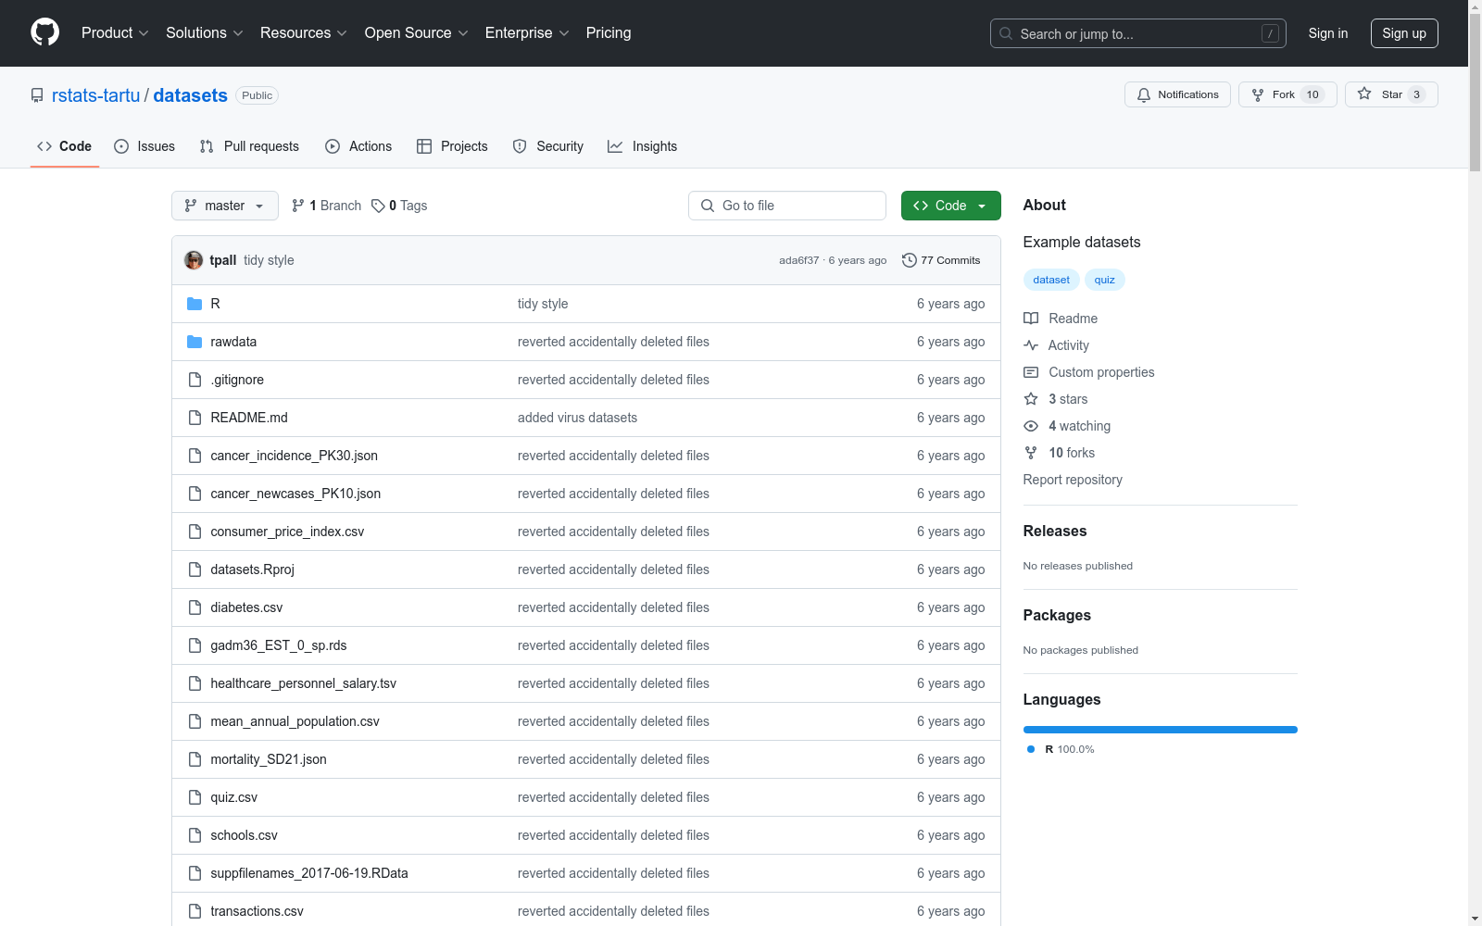Switch to the Issues tab
Image resolution: width=1482 pixels, height=926 pixels.
[144, 146]
